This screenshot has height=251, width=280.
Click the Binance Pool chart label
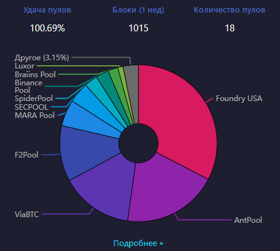[x=28, y=87]
